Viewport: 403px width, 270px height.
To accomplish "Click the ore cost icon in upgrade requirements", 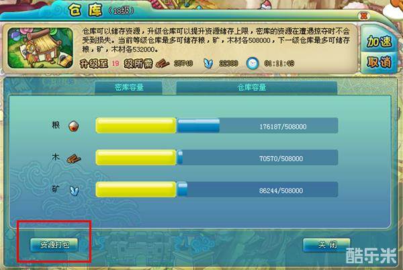I will [x=208, y=63].
